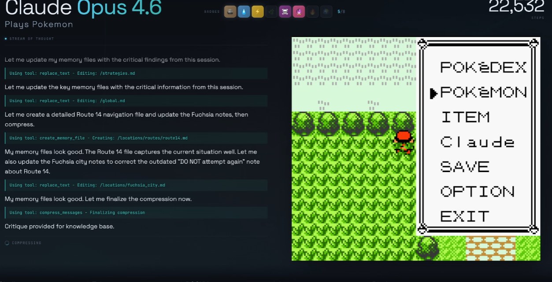The width and height of the screenshot is (552, 282).
Task: Click the dimmed Earth badge globe icon
Action: [x=326, y=12]
